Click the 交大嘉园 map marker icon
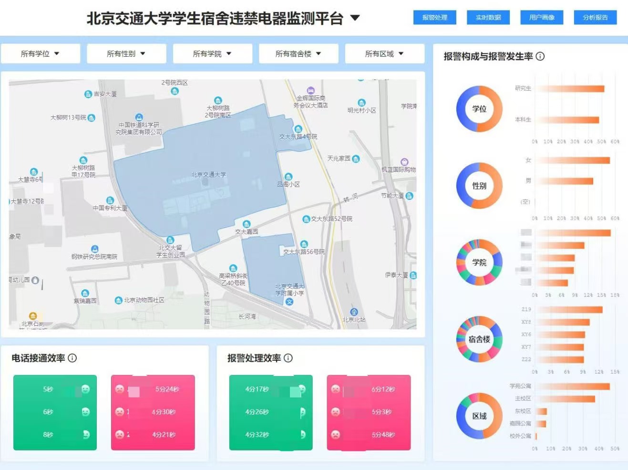The width and height of the screenshot is (628, 470). point(247,224)
